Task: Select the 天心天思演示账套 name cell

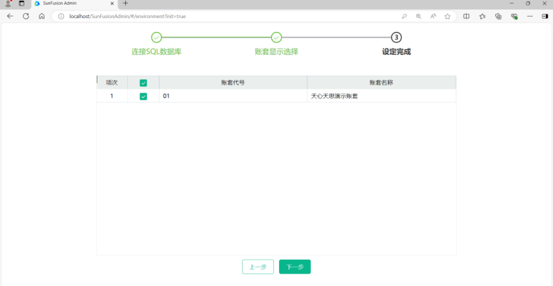Action: pos(381,96)
